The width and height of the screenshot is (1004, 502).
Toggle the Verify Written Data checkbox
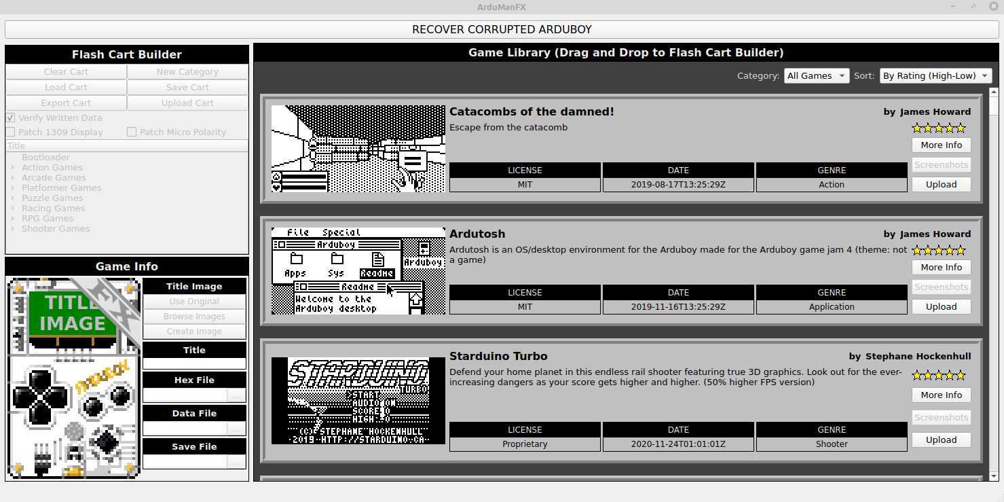(10, 118)
